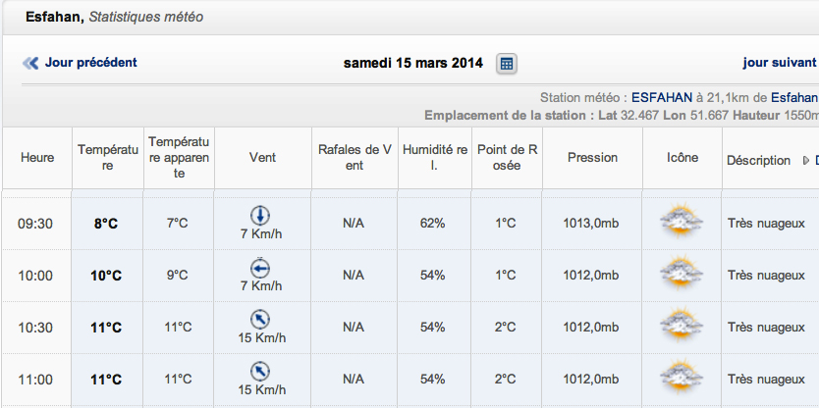Image resolution: width=819 pixels, height=408 pixels.
Task: Go to jour suivant
Action: point(780,63)
